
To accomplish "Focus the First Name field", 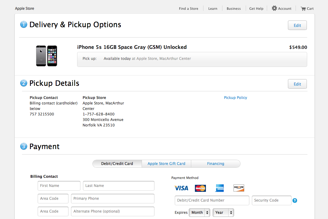I will pos(59,186).
